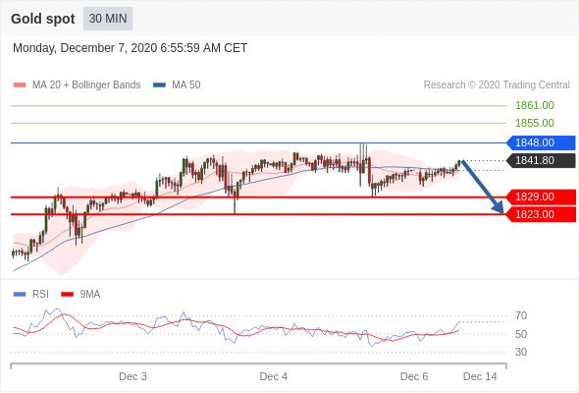The image size is (579, 393).
Task: Click the 1861.00 resistance level label
Action: 535,105
